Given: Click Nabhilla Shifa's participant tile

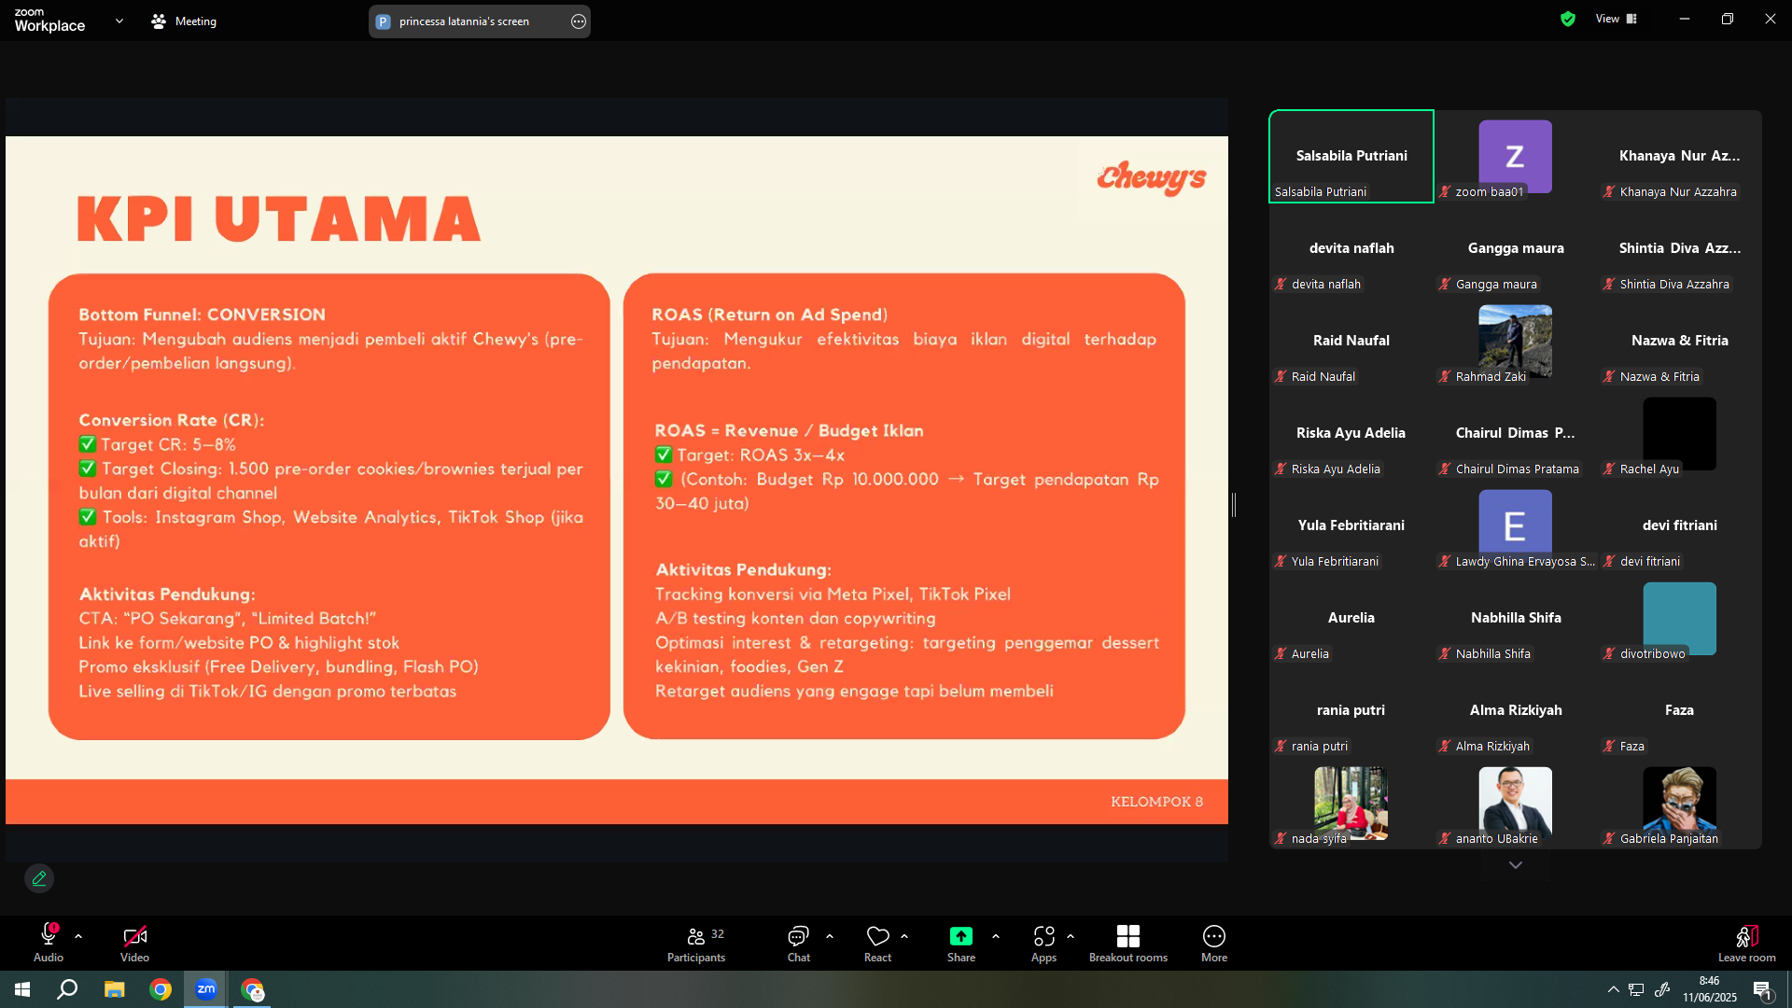Looking at the screenshot, I should [1516, 618].
